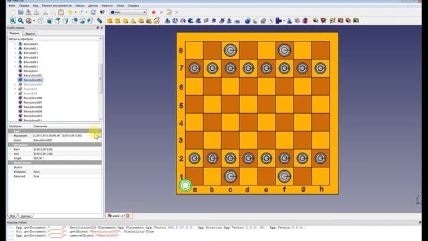Click the Measure distance ruler icon
The image size is (428, 241).
100,21
